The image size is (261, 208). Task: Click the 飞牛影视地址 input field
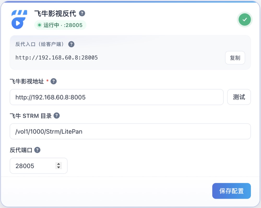pos(116,97)
